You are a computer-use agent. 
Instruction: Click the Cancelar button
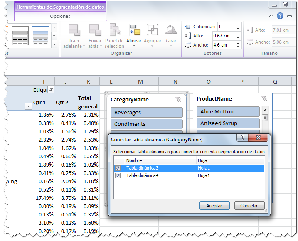click(249, 206)
